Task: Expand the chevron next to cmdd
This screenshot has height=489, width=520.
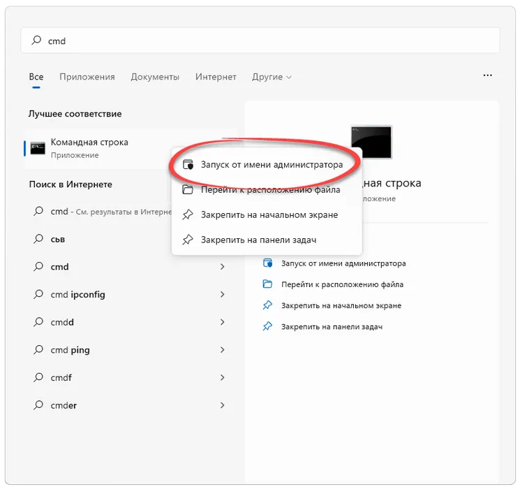Action: [x=222, y=322]
